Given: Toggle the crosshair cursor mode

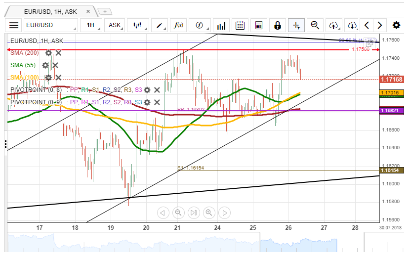Looking at the screenshot, I should click(296, 25).
